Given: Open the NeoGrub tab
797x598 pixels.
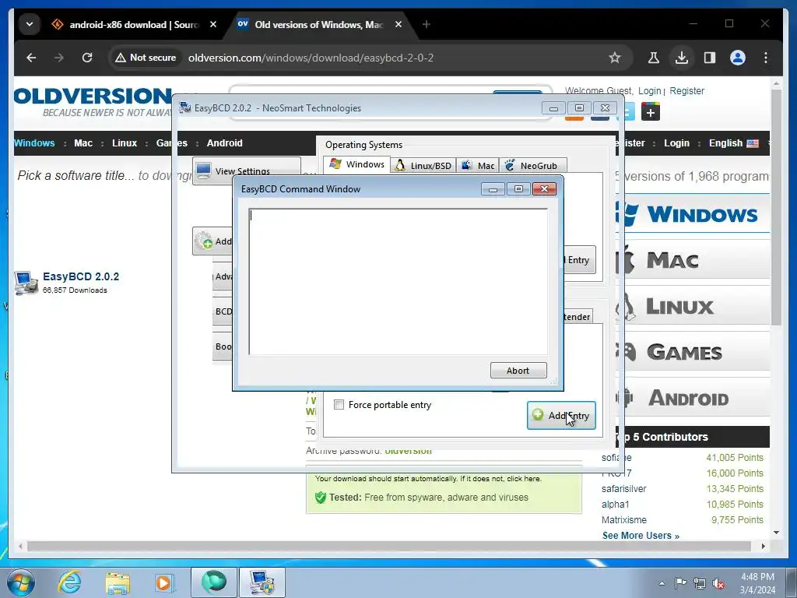Looking at the screenshot, I should (x=532, y=166).
